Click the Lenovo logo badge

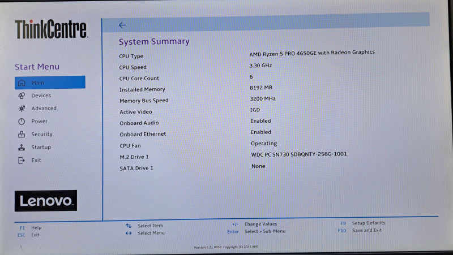pos(46,201)
